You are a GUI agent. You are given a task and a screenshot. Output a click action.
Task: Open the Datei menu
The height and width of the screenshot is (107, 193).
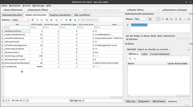pos(4,6)
